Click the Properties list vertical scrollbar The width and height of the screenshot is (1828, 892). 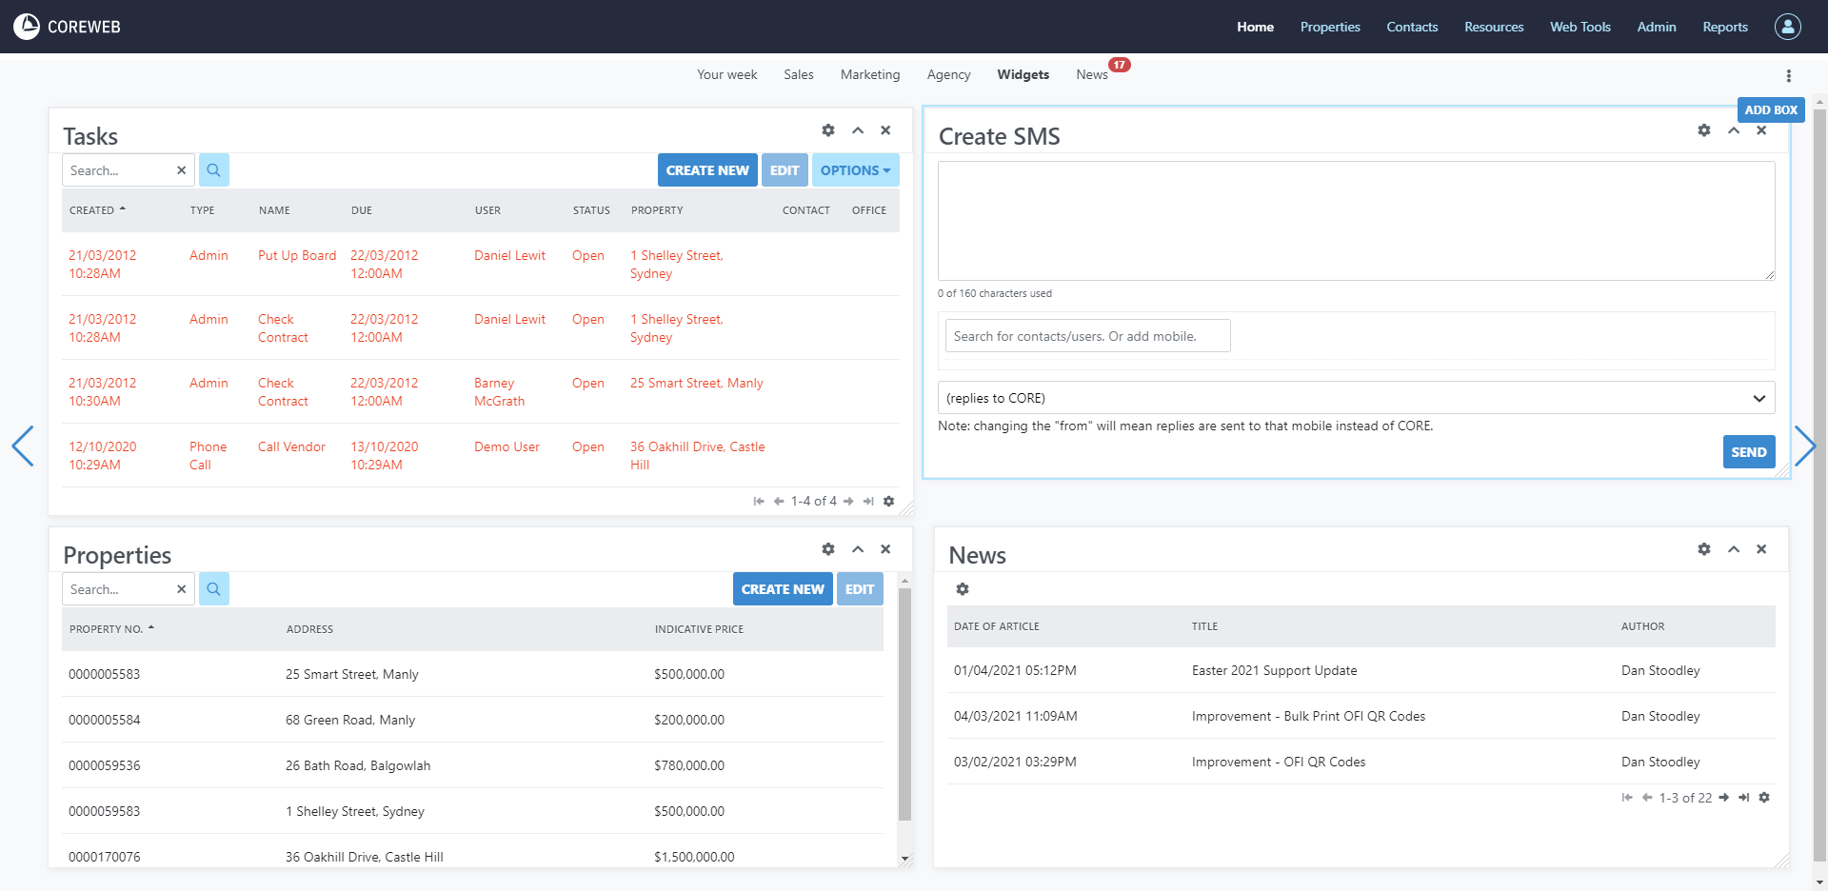coord(904,704)
